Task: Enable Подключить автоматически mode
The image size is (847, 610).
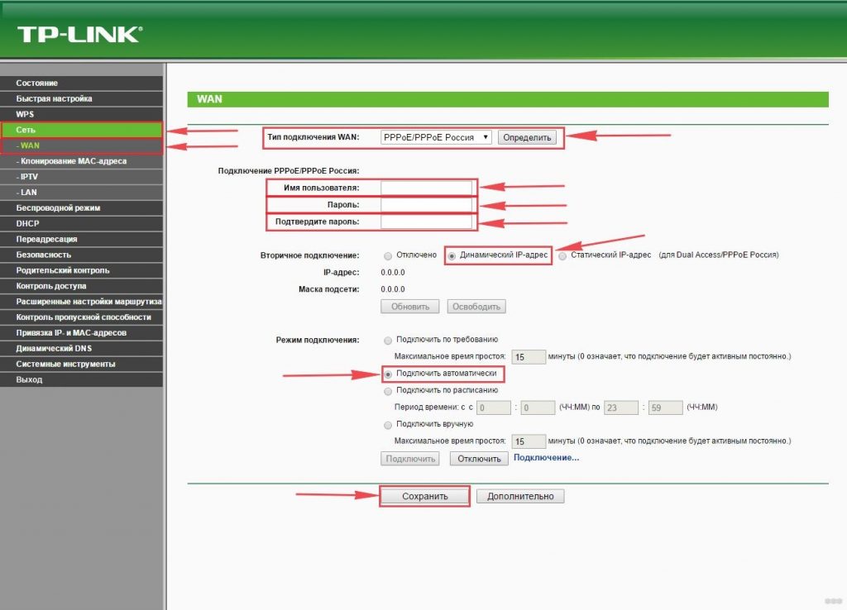Action: 388,374
